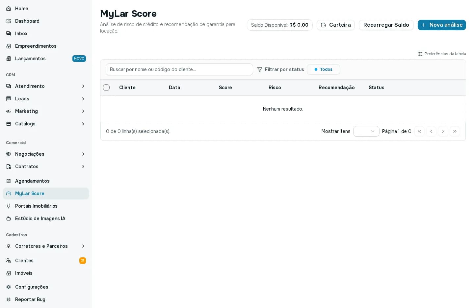Go to Portais Imobiliários menu item label

(36, 206)
